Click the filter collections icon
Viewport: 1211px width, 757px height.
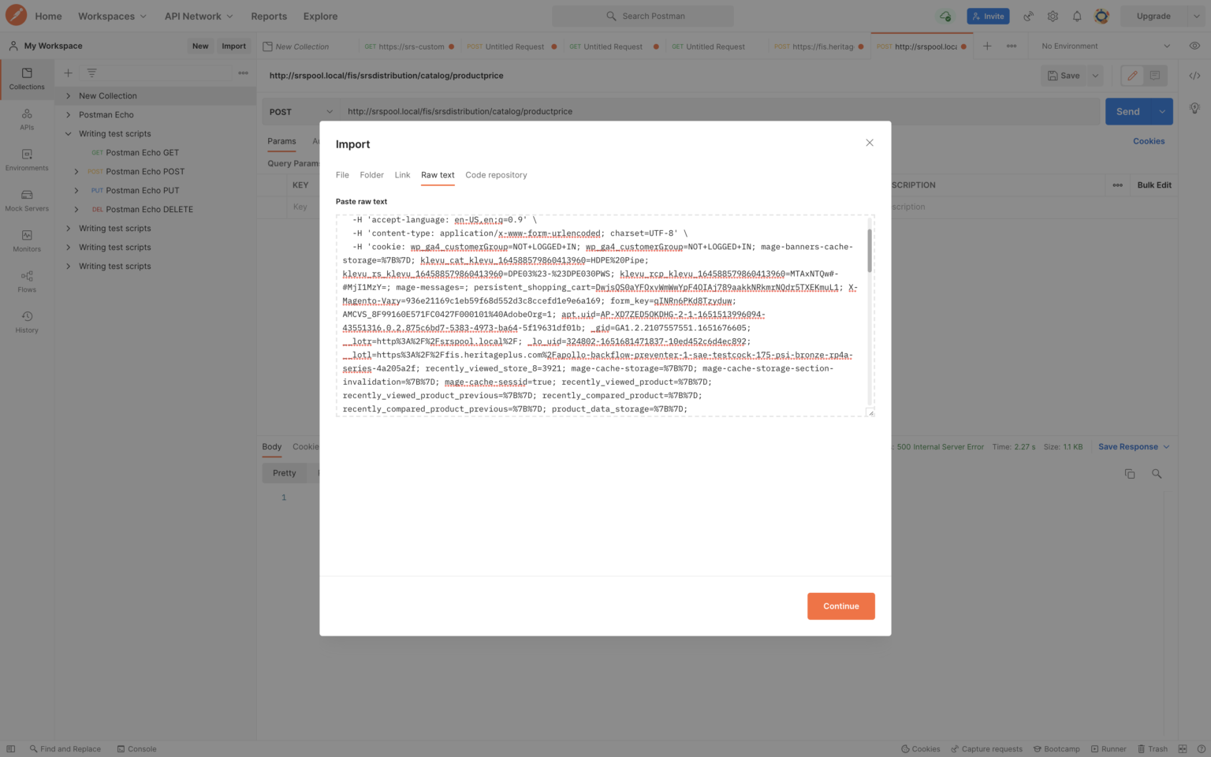tap(91, 73)
